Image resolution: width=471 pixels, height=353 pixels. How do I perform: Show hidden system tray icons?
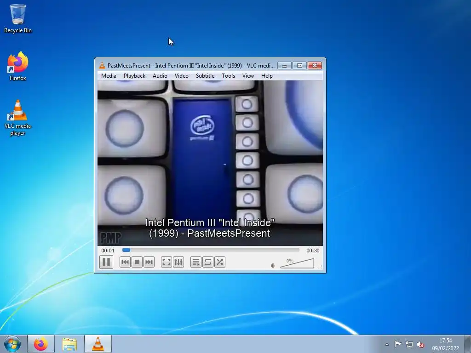387,344
